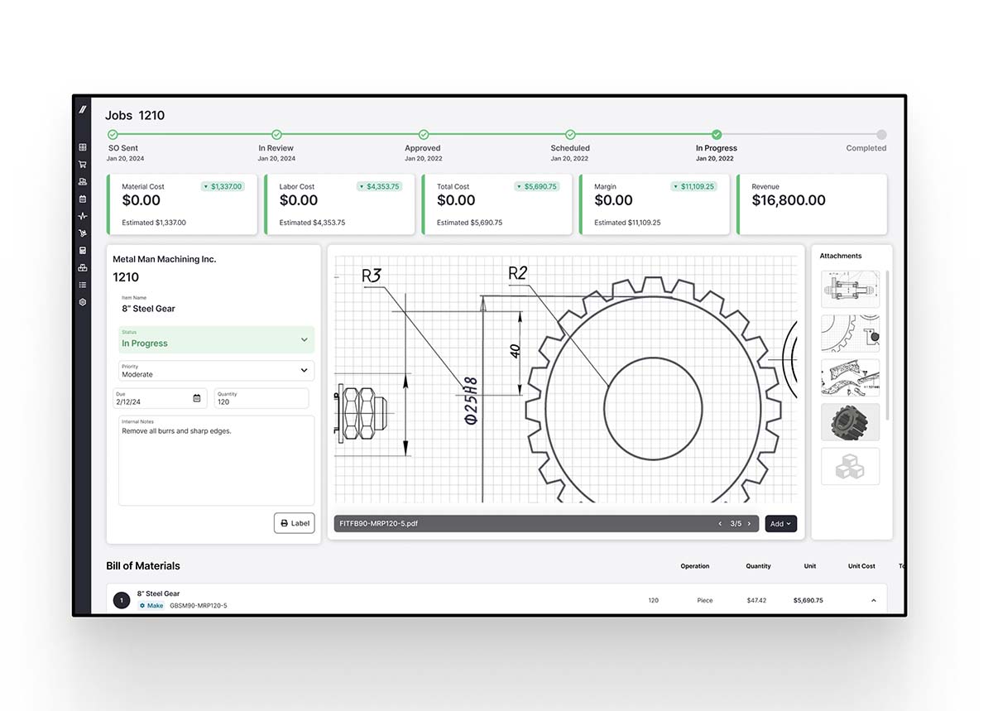Click the due date calendar picker icon

pyautogui.click(x=197, y=398)
